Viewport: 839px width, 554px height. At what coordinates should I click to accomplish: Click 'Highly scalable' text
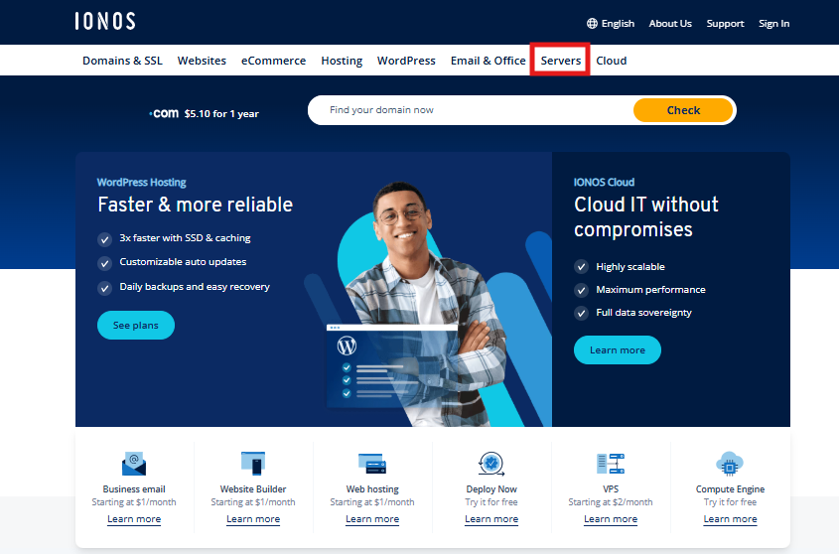[x=630, y=266]
